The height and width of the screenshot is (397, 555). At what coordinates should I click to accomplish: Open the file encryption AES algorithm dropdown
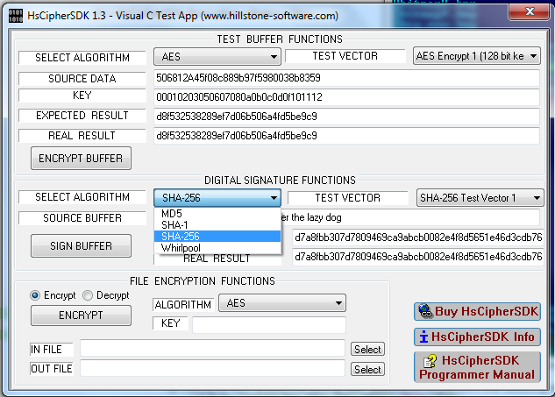282,303
